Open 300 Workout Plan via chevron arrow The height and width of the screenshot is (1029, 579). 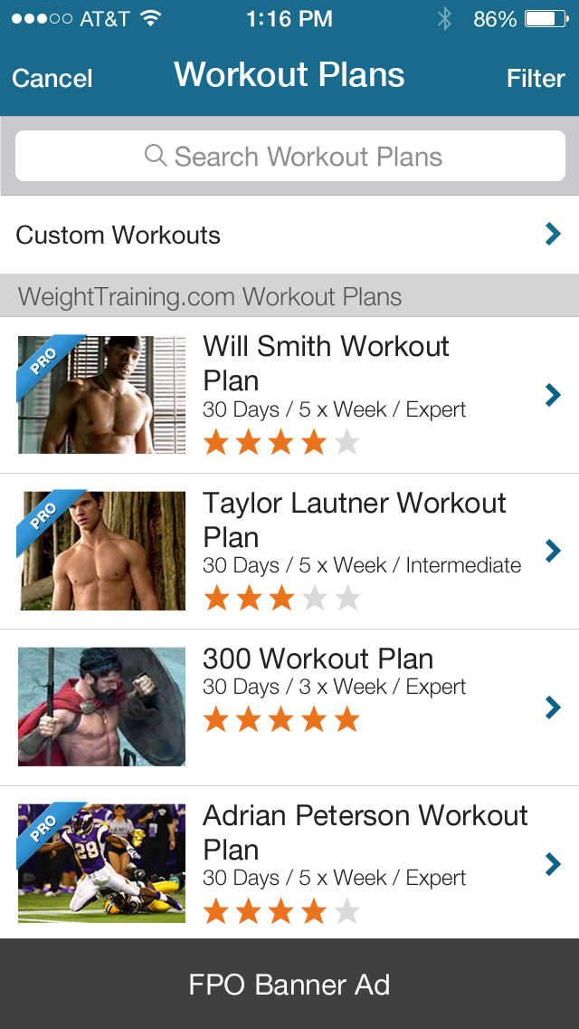click(553, 707)
